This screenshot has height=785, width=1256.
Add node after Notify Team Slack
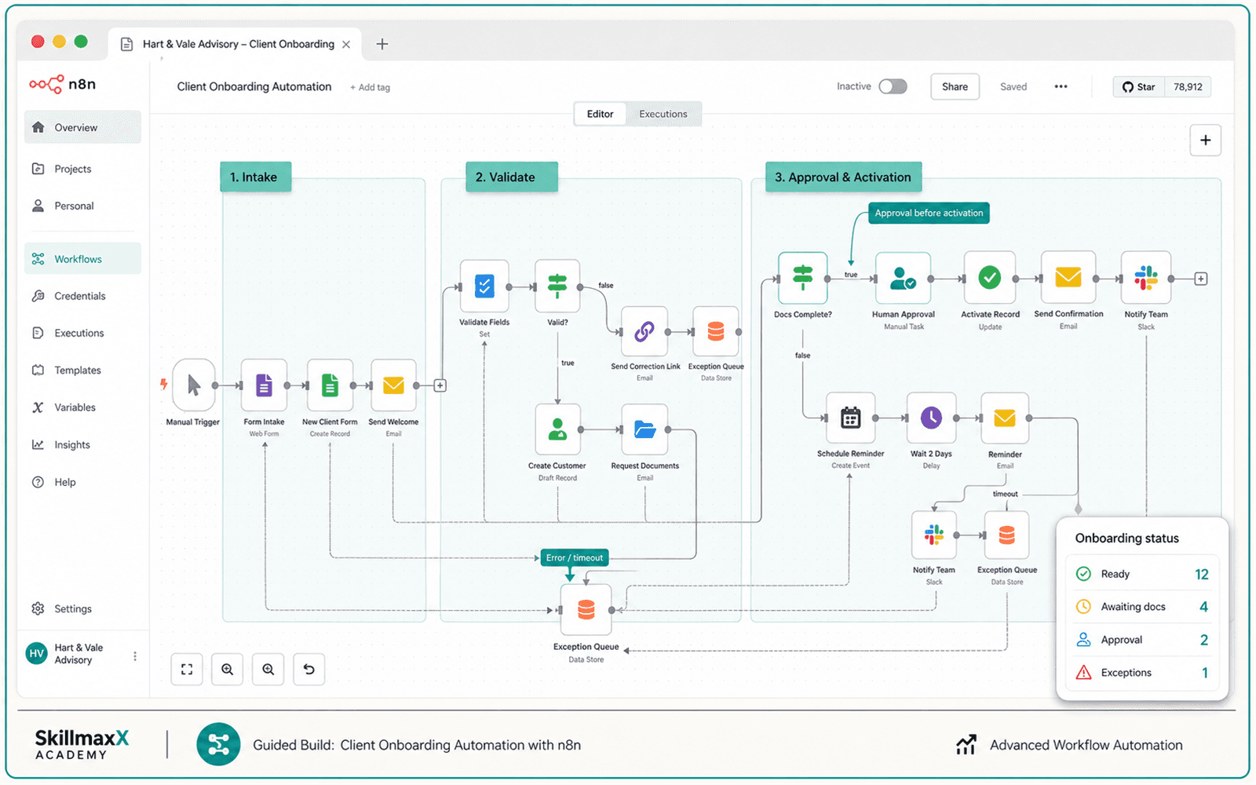1200,279
